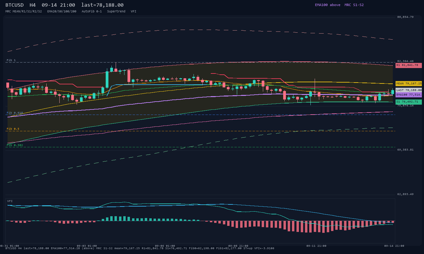Viewport: 424px width, 254px height.
Task: Click the 69,383.81 price axis label
Action: pyautogui.click(x=405, y=150)
